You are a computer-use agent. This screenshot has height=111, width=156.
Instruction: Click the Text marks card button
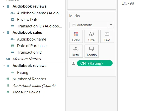(x=107, y=36)
